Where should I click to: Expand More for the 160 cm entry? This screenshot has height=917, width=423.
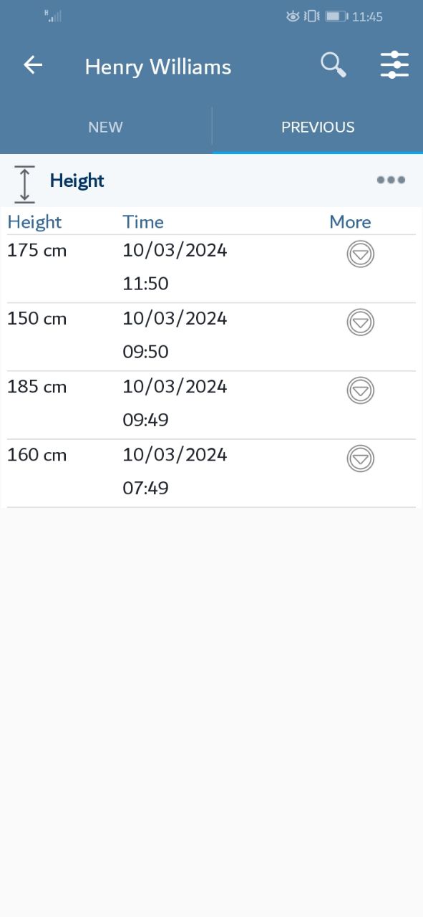tap(361, 458)
